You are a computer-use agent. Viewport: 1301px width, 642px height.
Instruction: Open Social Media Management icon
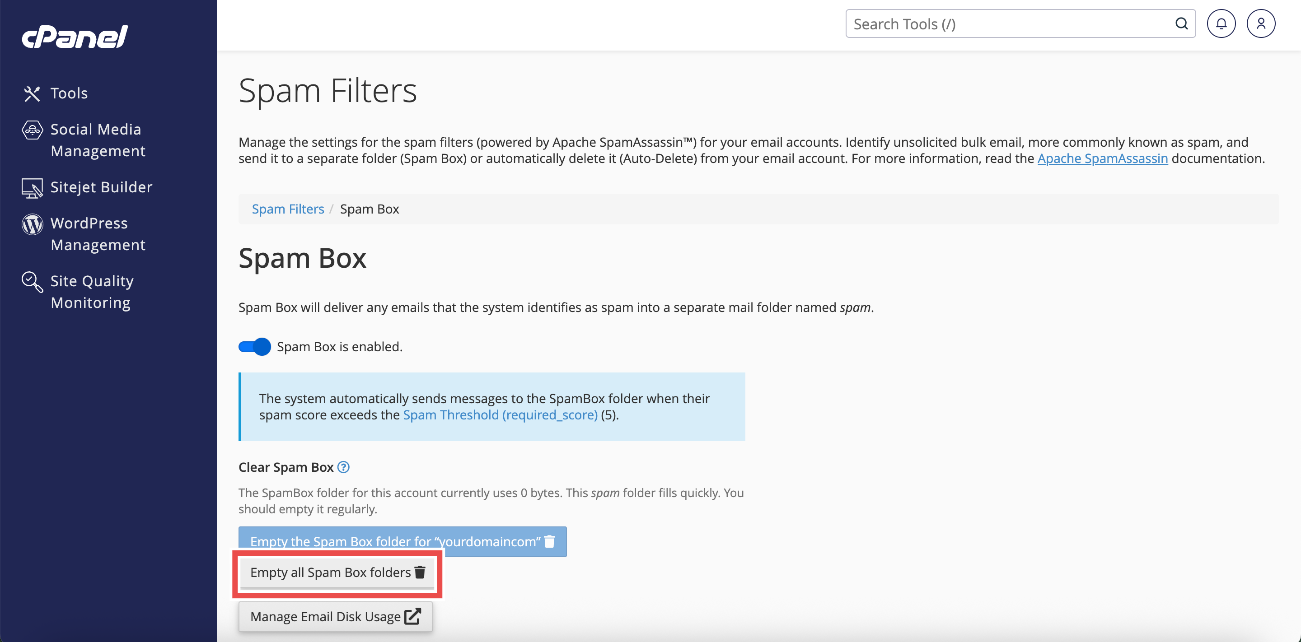(32, 130)
